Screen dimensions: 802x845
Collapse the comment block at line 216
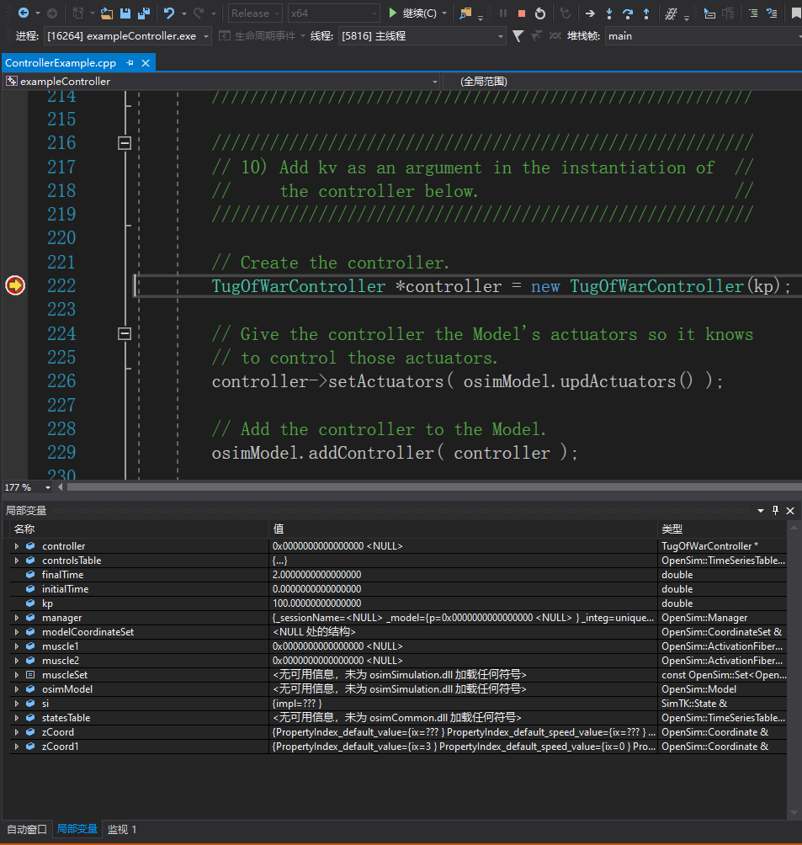point(125,143)
